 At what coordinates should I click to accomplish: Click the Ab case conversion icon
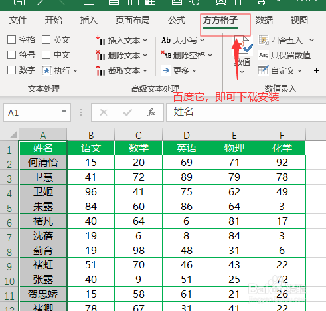(x=166, y=40)
